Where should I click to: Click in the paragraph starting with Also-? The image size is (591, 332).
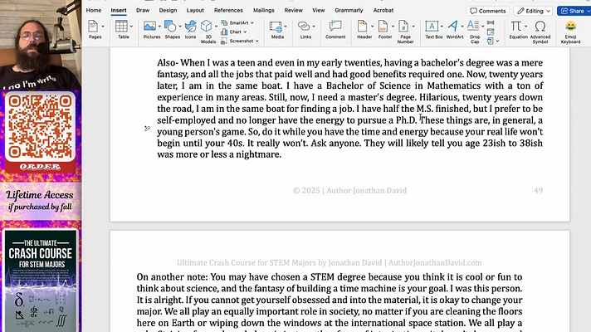point(349,108)
